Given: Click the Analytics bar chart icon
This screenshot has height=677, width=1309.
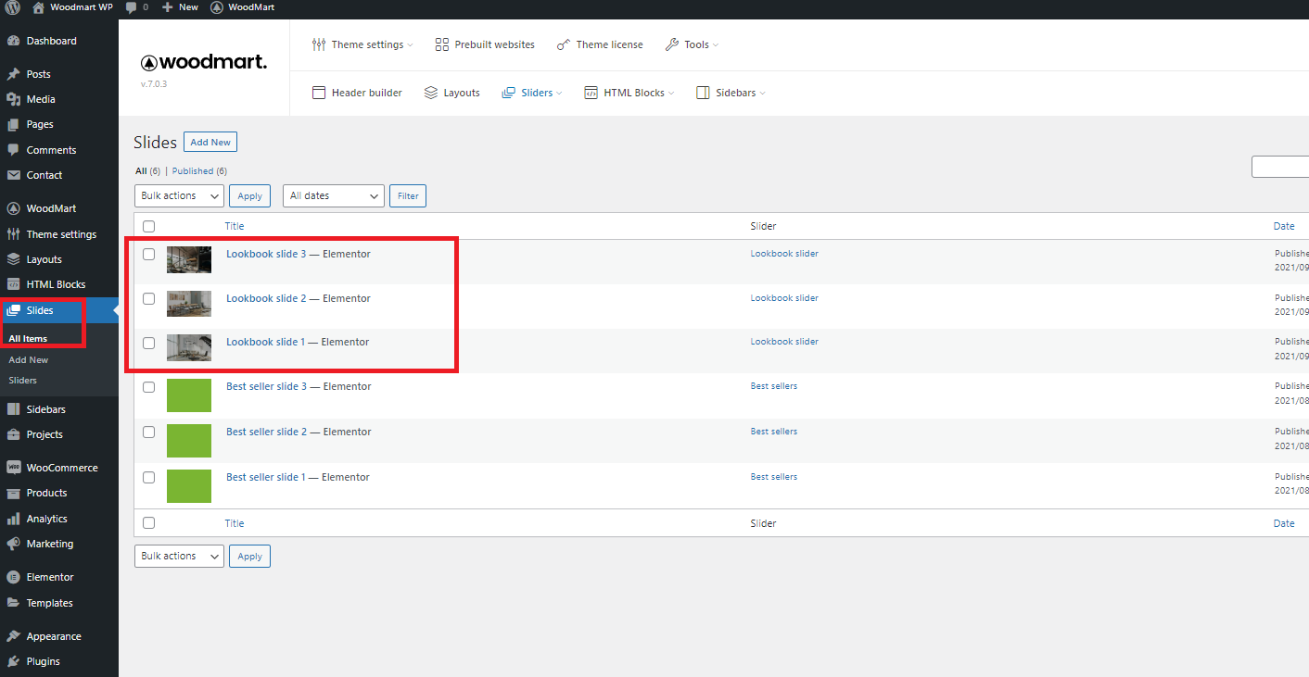Looking at the screenshot, I should coord(13,519).
